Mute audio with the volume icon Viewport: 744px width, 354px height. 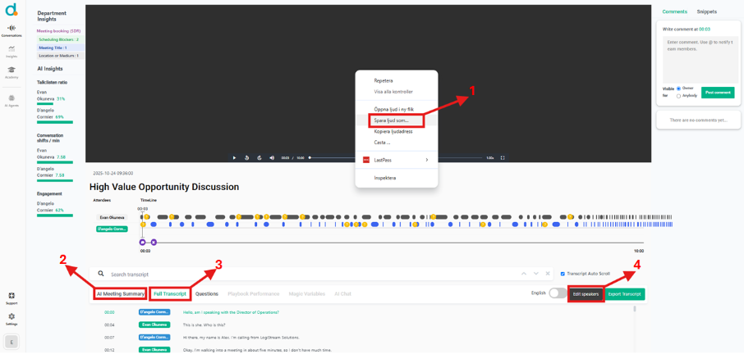coord(271,157)
